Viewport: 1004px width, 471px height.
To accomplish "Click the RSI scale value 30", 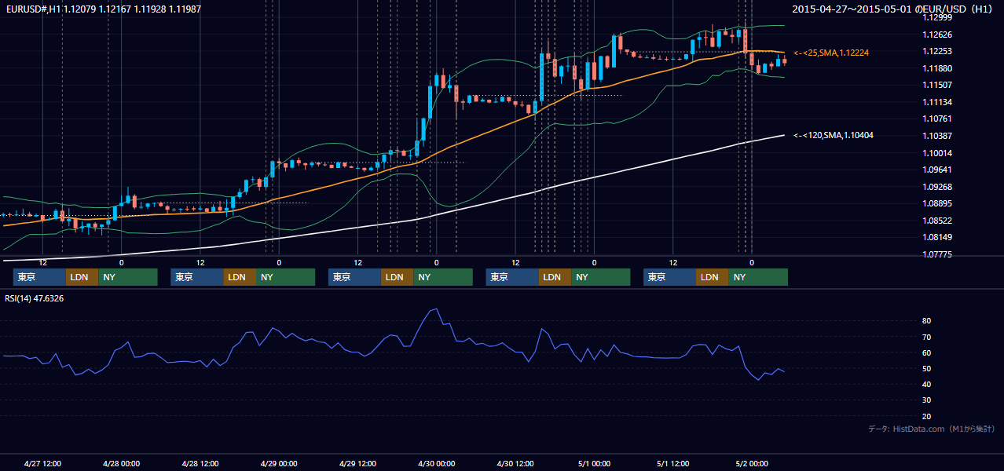I will click(927, 400).
